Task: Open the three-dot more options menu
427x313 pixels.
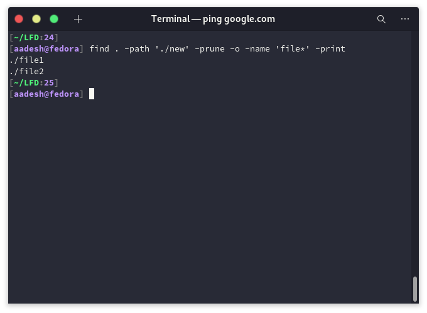Action: pos(405,19)
